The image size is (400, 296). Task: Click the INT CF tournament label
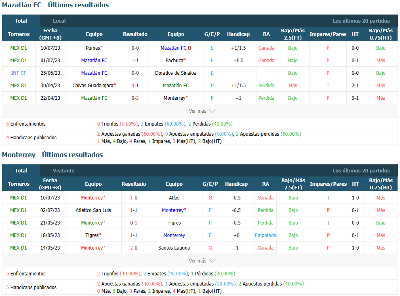19,73
